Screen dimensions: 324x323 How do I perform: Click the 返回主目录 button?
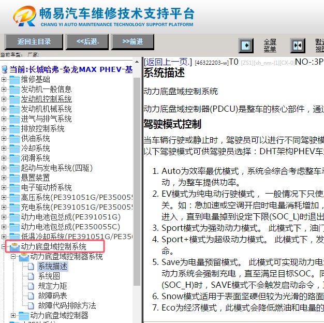pyautogui.click(x=34, y=42)
